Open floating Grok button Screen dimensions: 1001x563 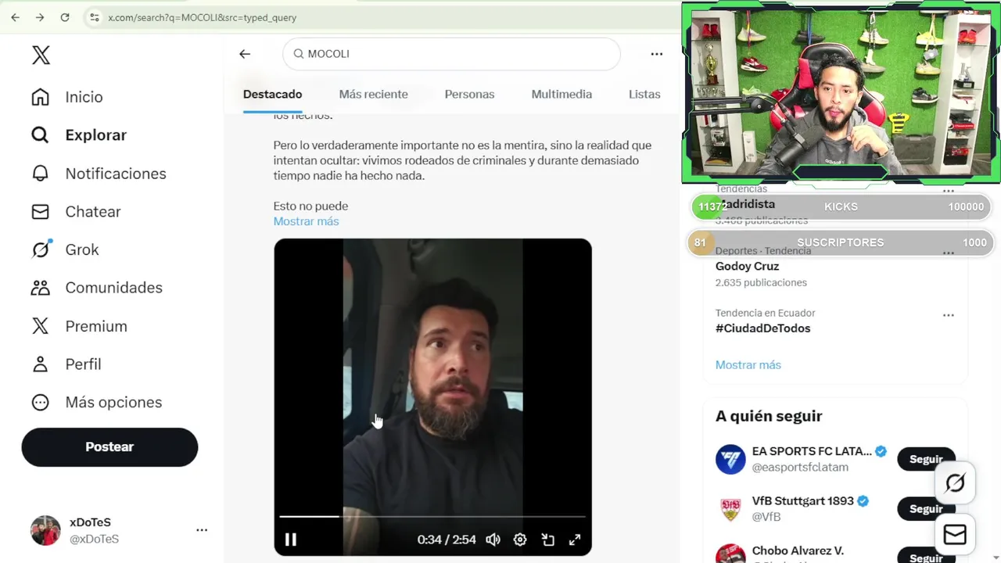[955, 483]
